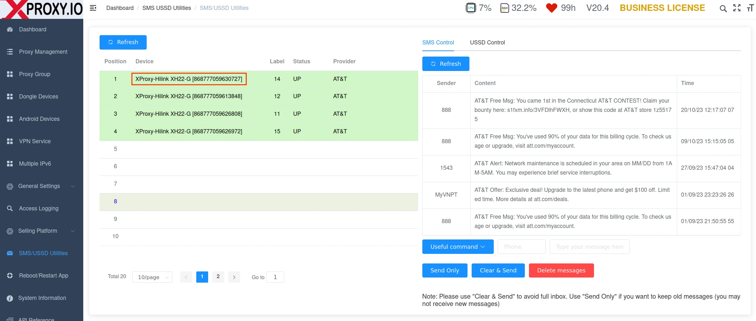756x321 pixels.
Task: Expand Selling Platform submenu chevron
Action: [x=73, y=231]
